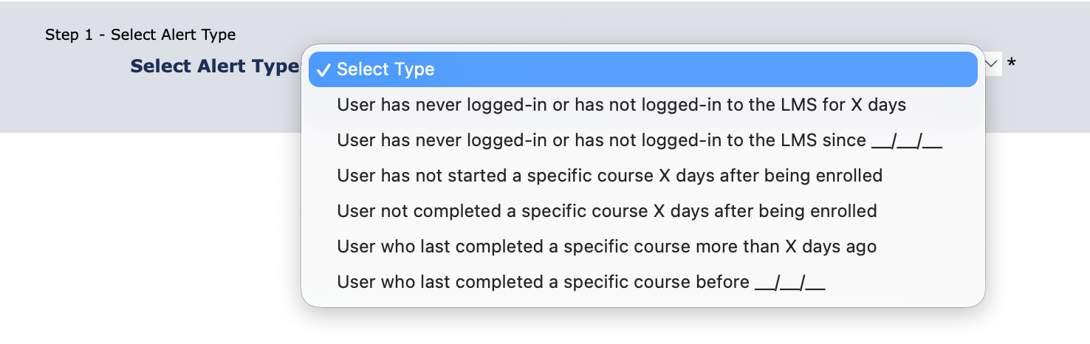Choose the highlighted 'Select Type' placeholder option
Screen dimensions: 1090x344
(x=385, y=69)
